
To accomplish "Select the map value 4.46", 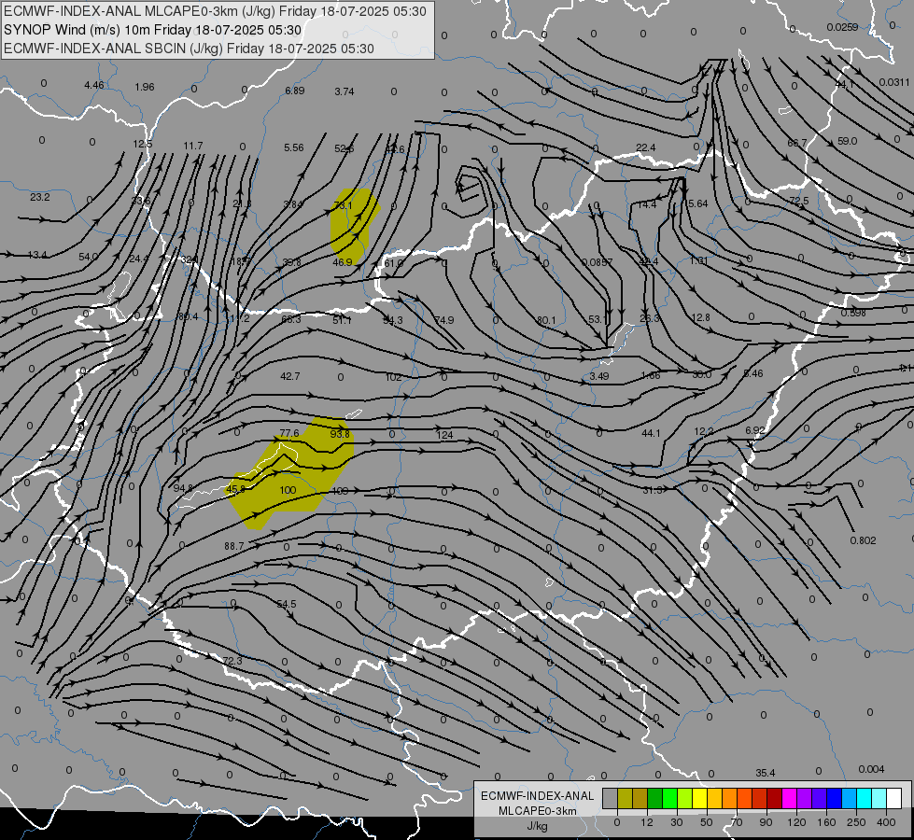I will pos(94,85).
